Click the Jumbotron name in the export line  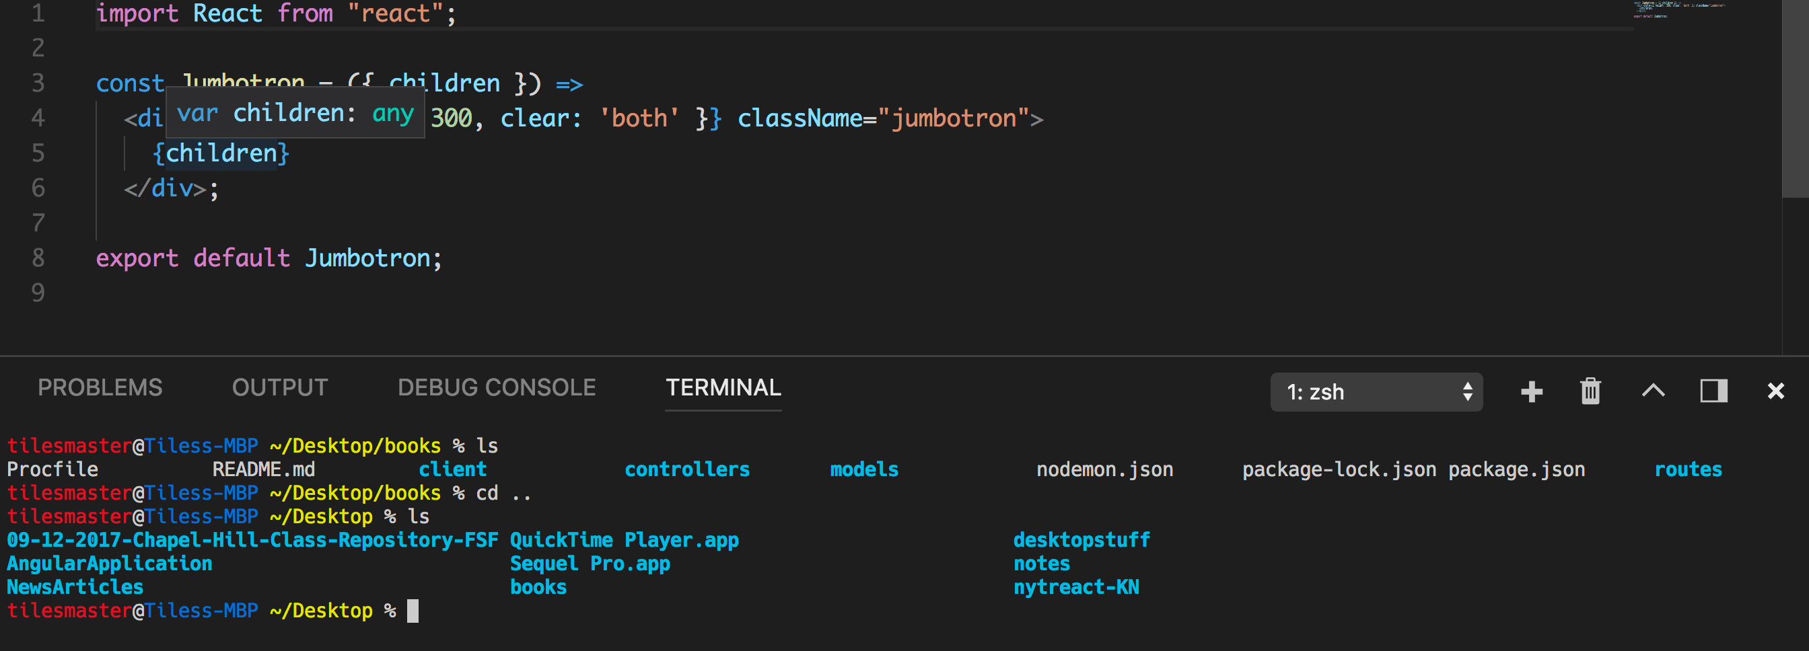[367, 258]
